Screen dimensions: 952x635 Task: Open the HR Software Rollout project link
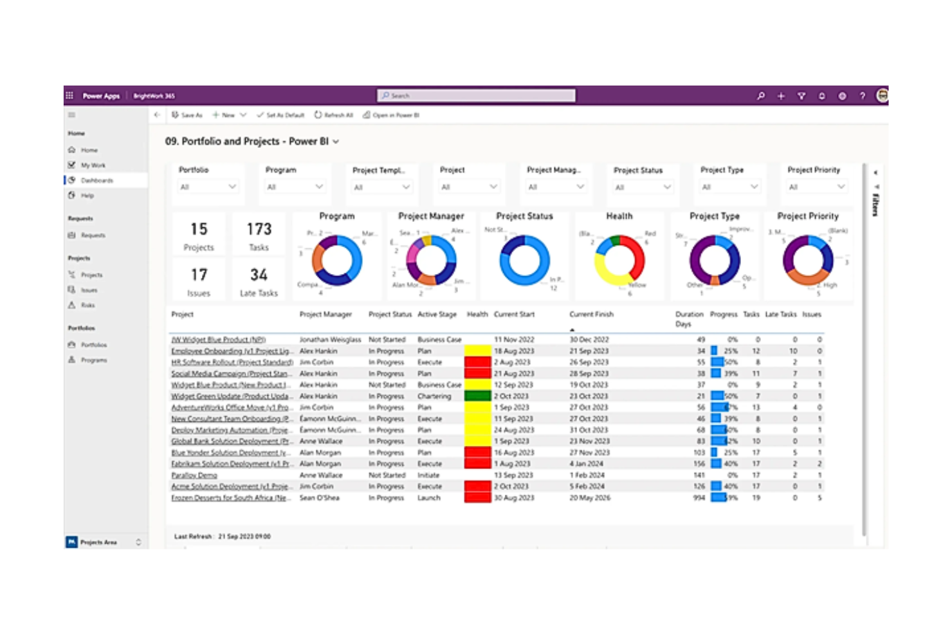232,362
